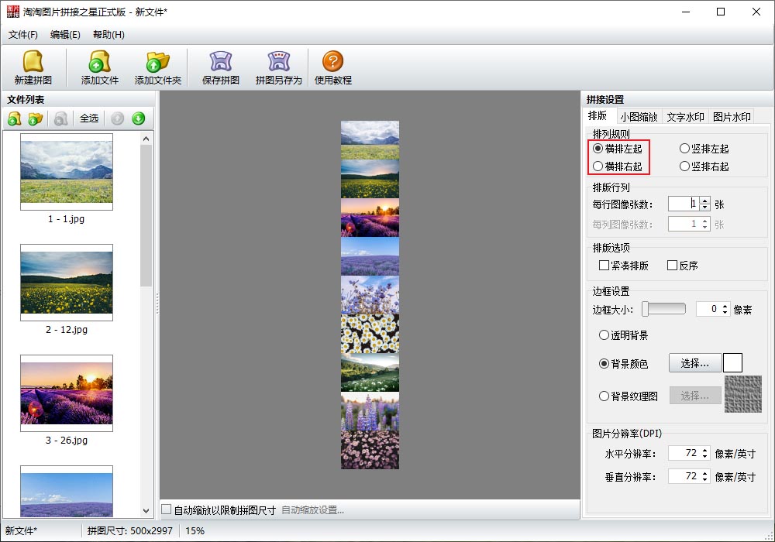Increase 每行图像张数 with up arrow
The height and width of the screenshot is (542, 775).
coord(705,201)
